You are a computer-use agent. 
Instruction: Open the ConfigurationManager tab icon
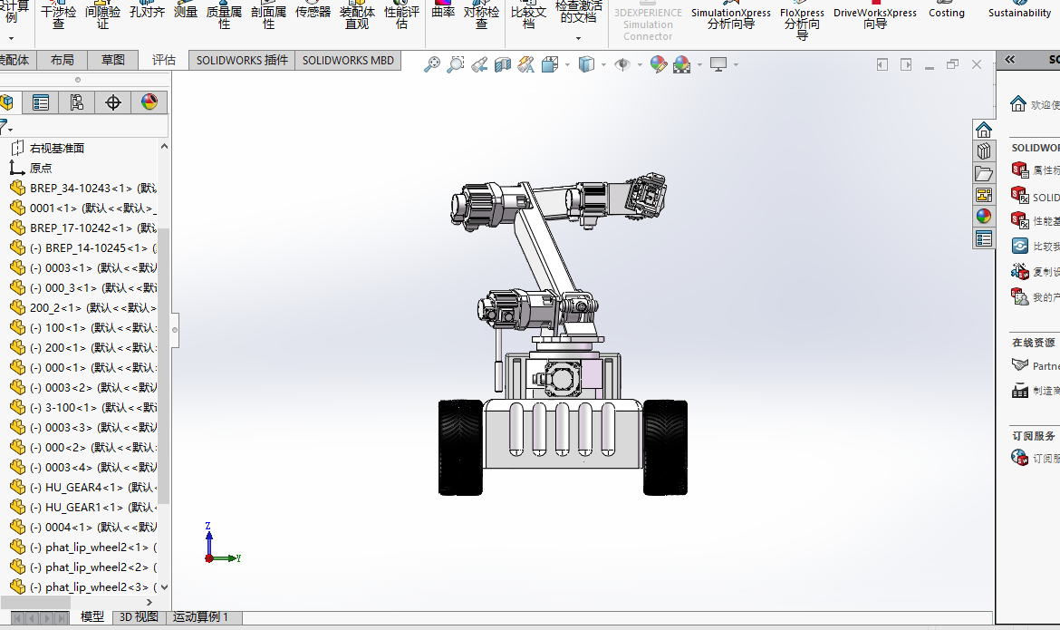coord(76,102)
